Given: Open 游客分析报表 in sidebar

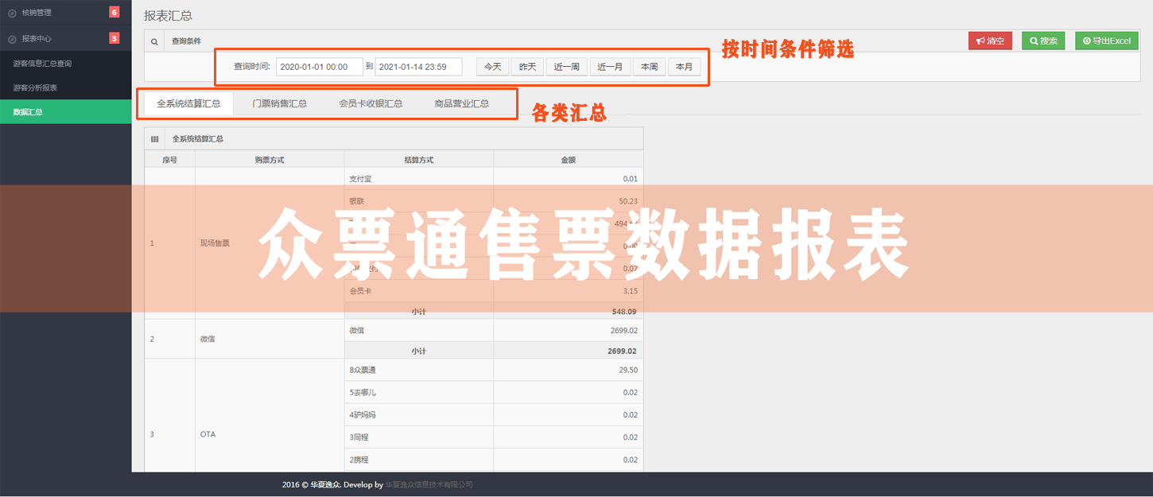Looking at the screenshot, I should click(65, 87).
